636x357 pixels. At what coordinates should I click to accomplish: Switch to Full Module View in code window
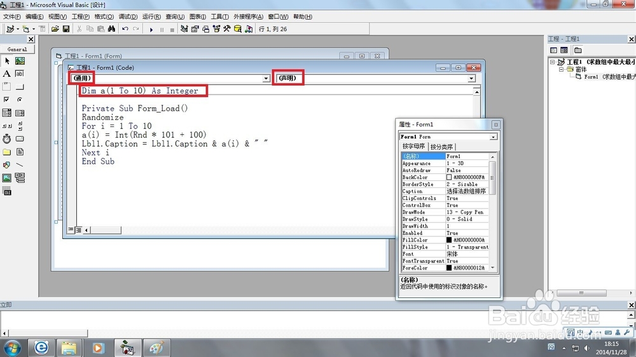(x=78, y=230)
